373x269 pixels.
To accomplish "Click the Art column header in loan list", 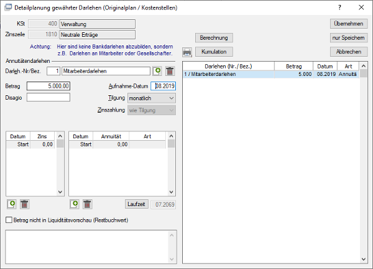I will tap(348, 66).
